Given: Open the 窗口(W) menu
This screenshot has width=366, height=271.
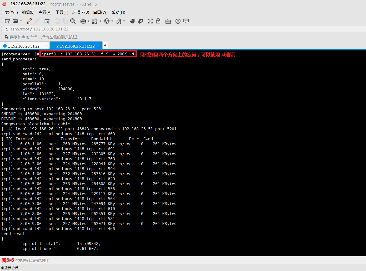Looking at the screenshot, I should (x=100, y=12).
